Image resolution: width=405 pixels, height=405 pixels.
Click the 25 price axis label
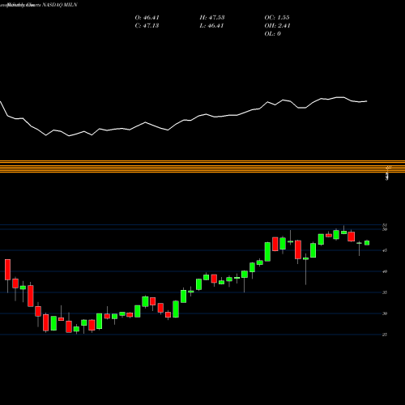tap(385, 335)
